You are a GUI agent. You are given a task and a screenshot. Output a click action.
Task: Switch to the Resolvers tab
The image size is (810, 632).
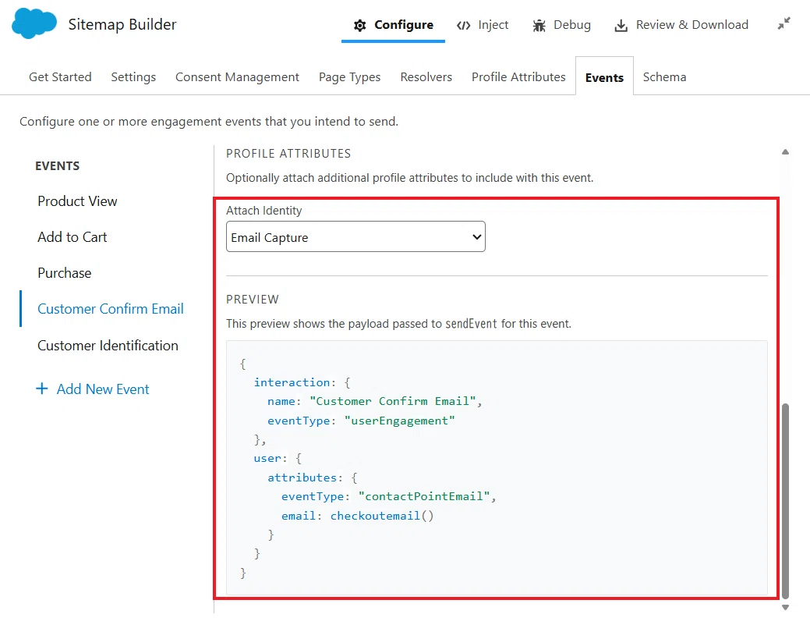(426, 77)
